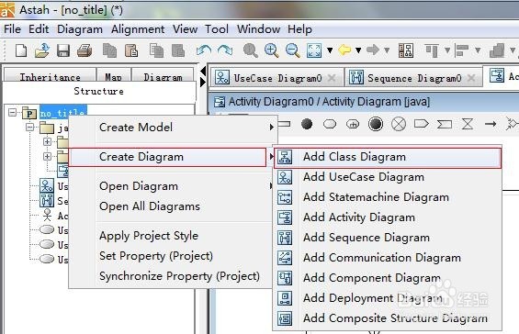
Task: Open dropdown next to Fit in Window
Action: (330, 50)
